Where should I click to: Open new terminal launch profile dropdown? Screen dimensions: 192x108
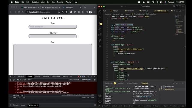pyautogui.click(x=174, y=83)
